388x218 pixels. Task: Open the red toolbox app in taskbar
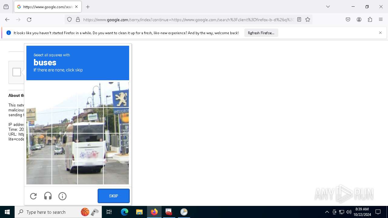click(169, 212)
